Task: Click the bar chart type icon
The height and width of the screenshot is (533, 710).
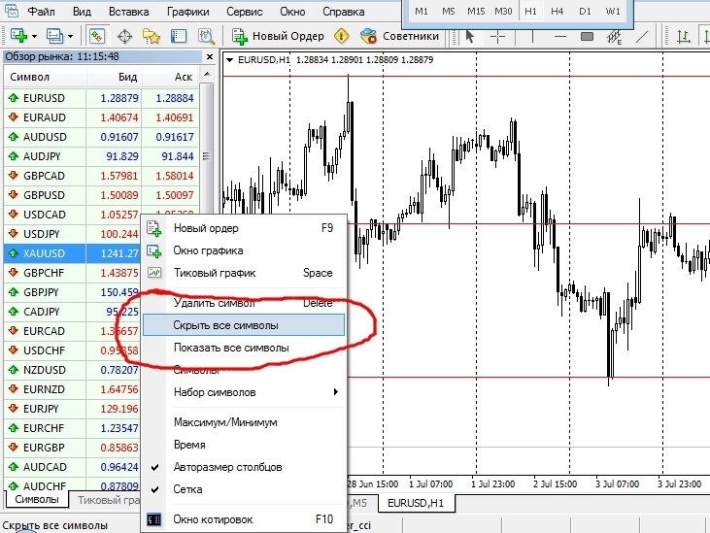Action: tap(683, 36)
